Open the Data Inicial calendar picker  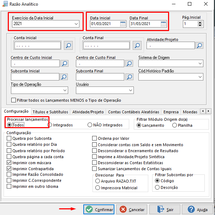click(123, 24)
